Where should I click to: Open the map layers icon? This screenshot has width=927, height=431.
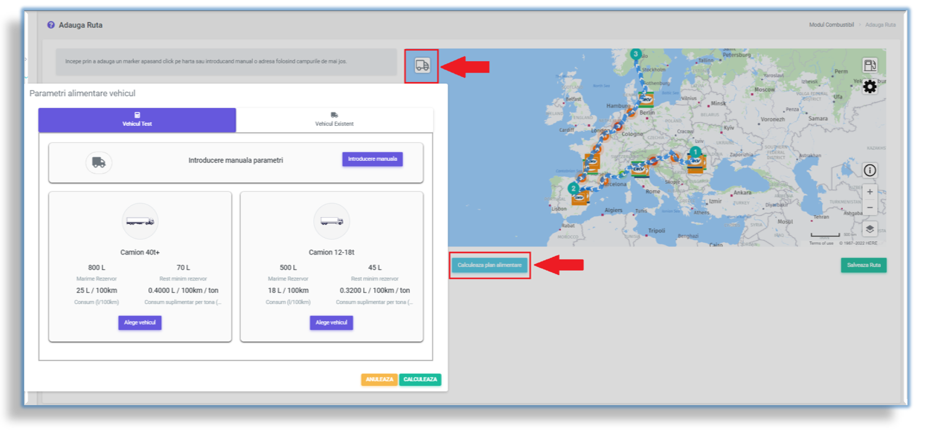point(869,229)
